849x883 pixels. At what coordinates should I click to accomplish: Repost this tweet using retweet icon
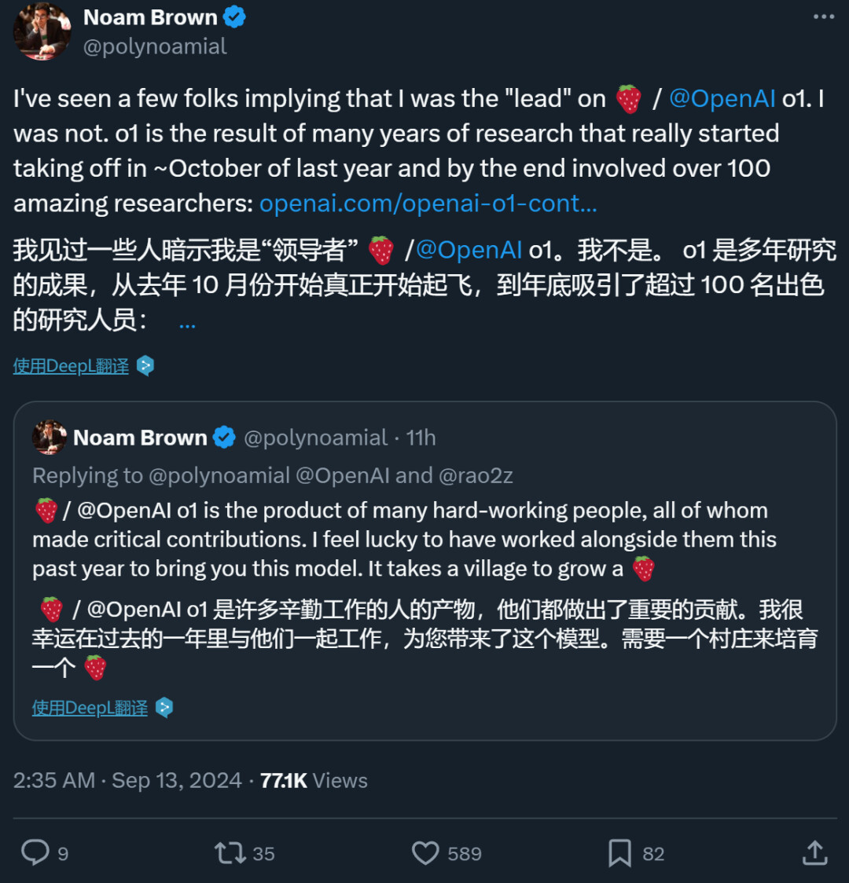(230, 853)
